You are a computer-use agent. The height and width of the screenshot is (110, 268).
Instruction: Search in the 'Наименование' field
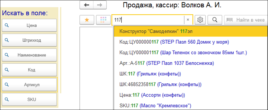[x=29, y=55]
